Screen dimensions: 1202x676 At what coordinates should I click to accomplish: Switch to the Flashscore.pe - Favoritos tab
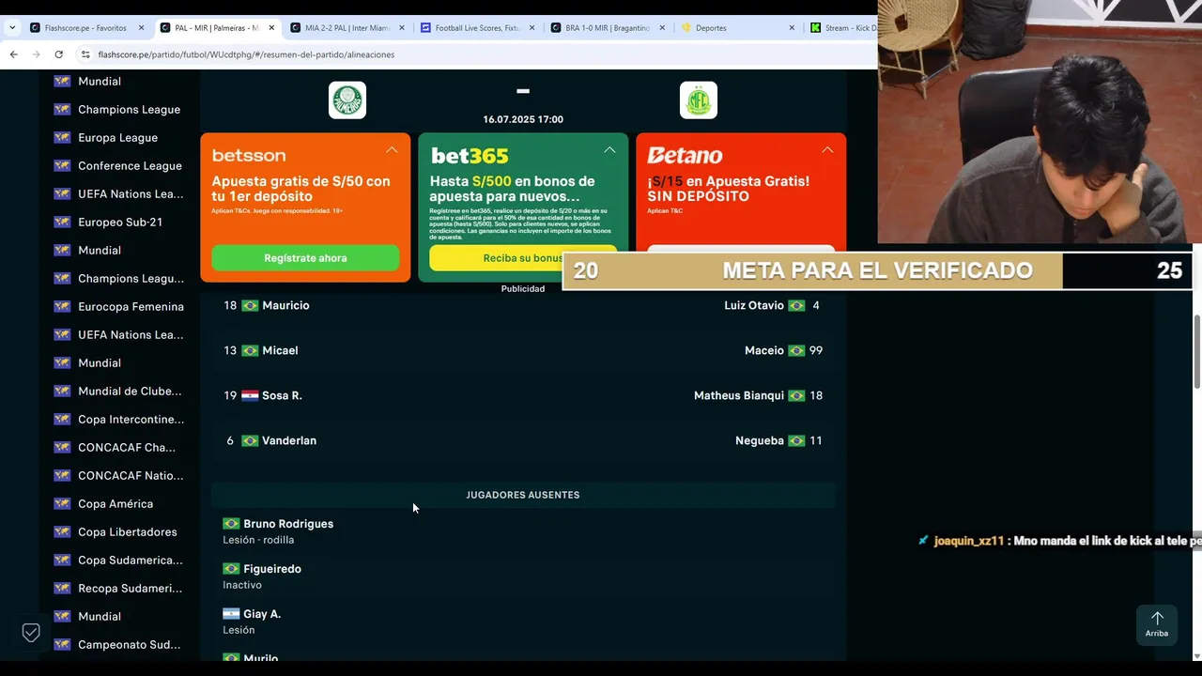pyautogui.click(x=85, y=28)
